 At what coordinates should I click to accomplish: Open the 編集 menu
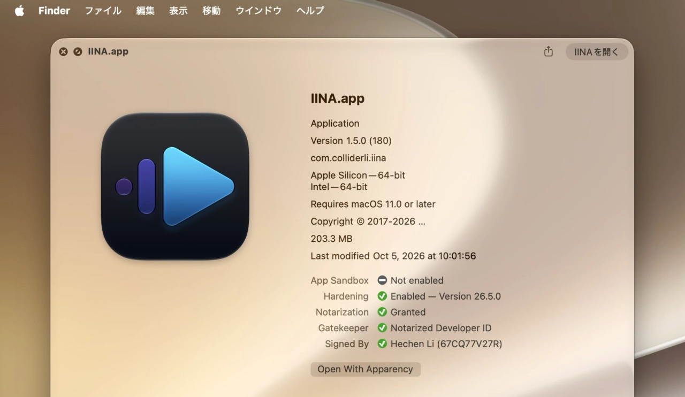(145, 11)
